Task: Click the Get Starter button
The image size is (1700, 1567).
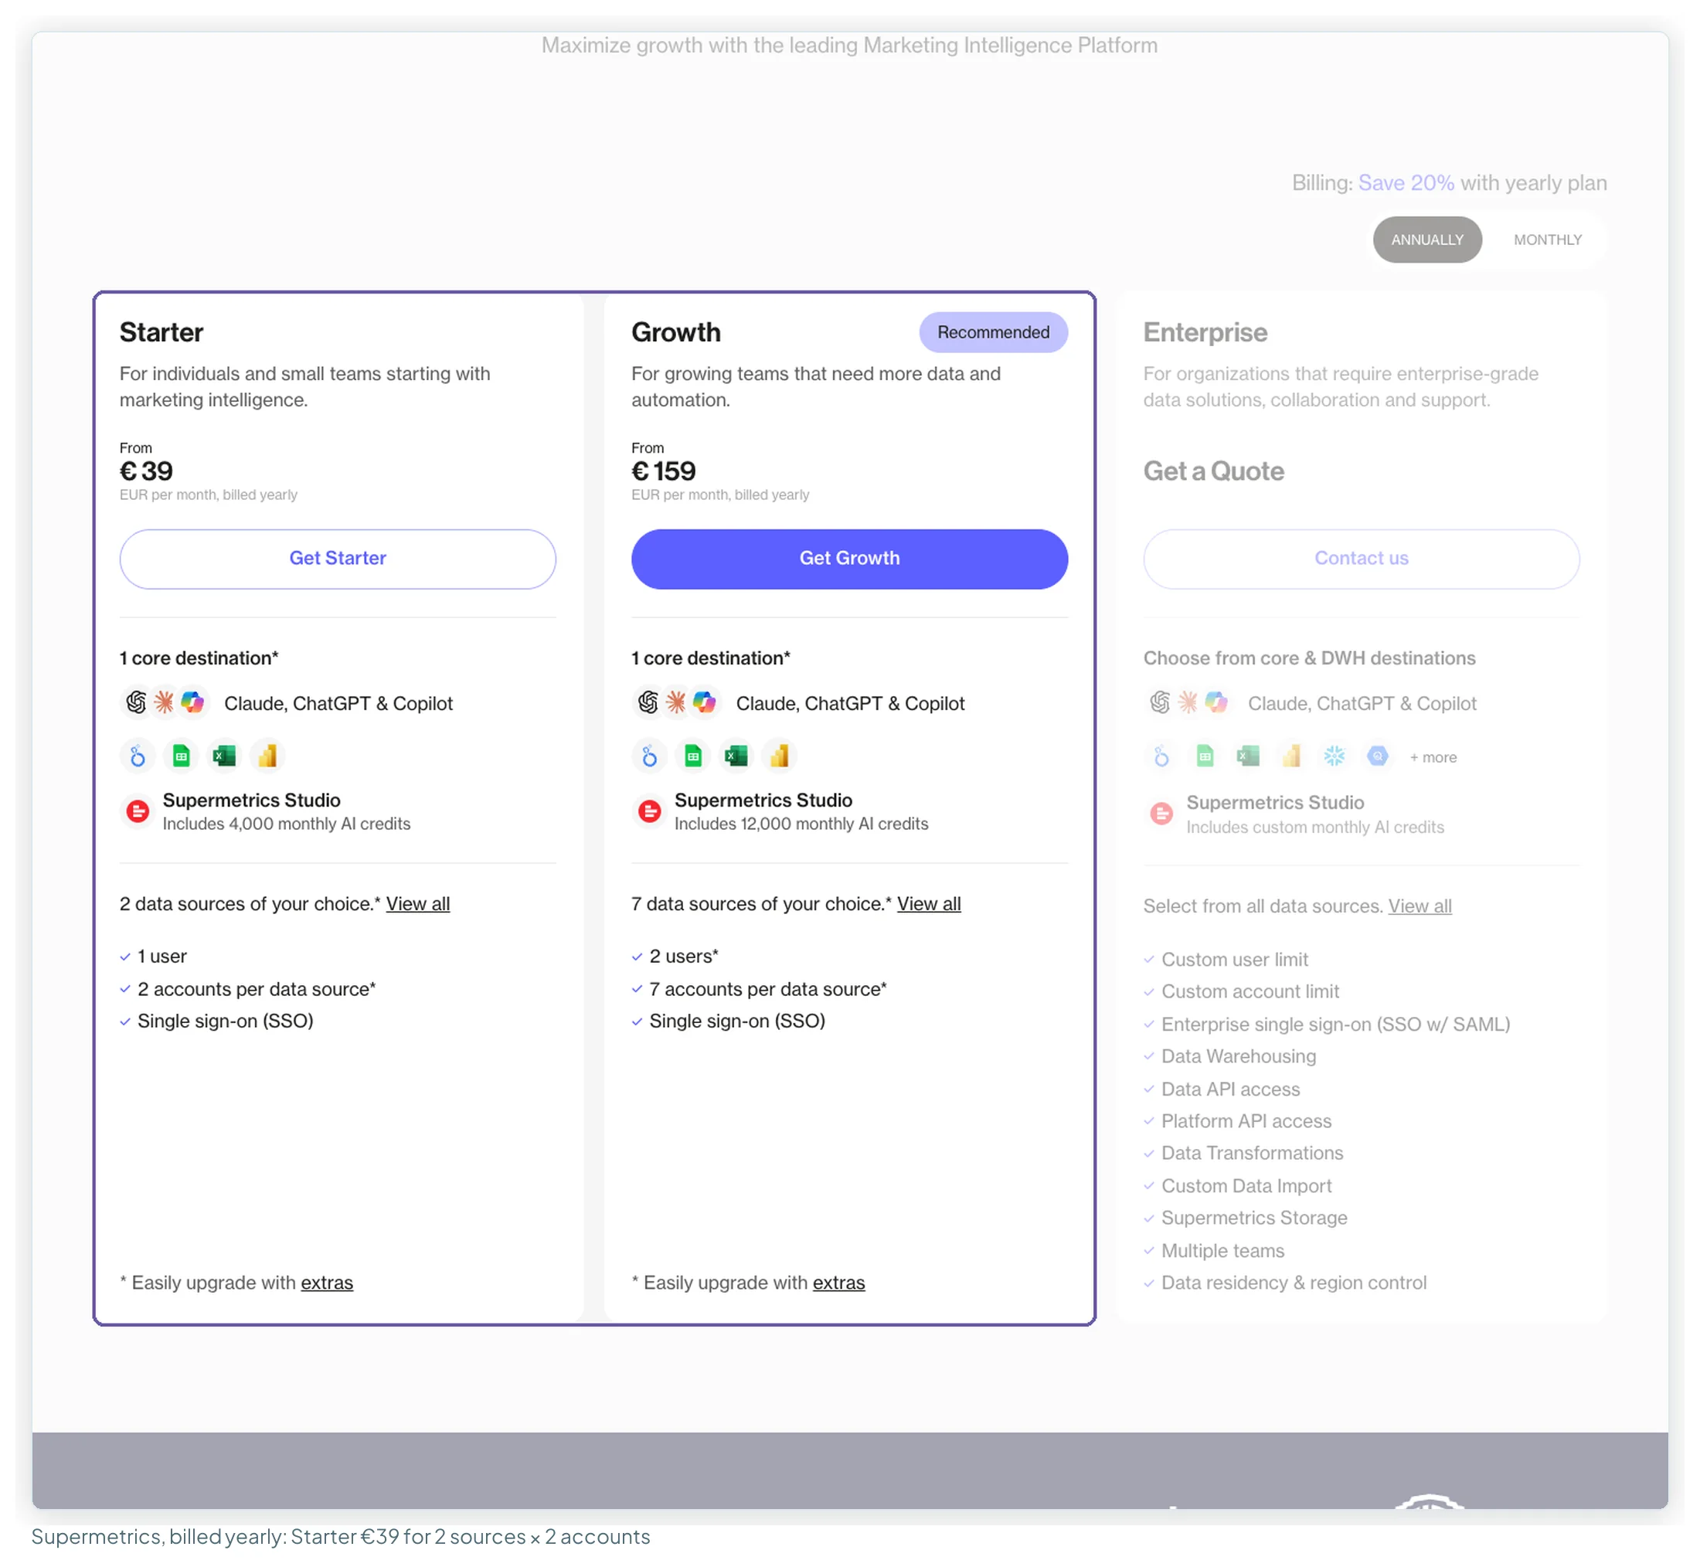Action: click(x=338, y=559)
